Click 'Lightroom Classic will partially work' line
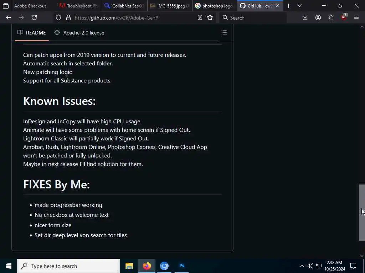 pos(86,139)
